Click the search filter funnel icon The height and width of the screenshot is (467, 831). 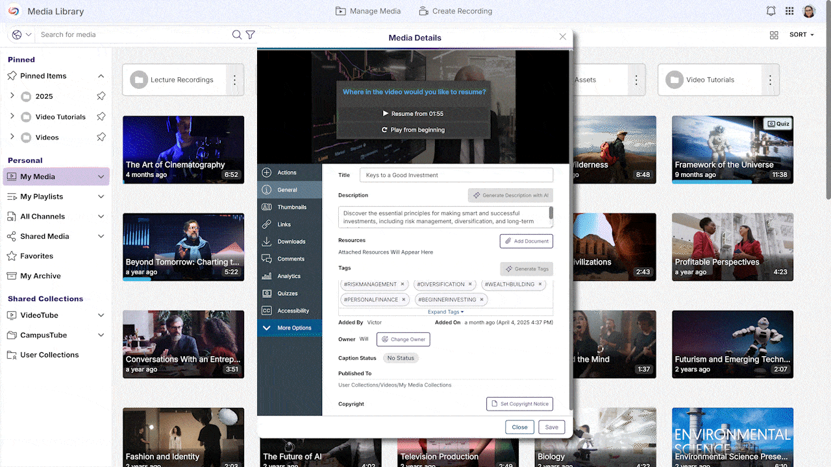(250, 35)
